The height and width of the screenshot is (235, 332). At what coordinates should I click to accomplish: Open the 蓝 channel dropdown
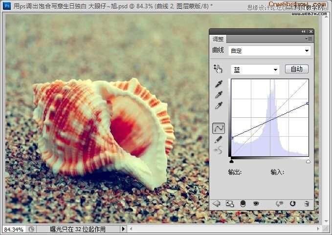pyautogui.click(x=255, y=69)
